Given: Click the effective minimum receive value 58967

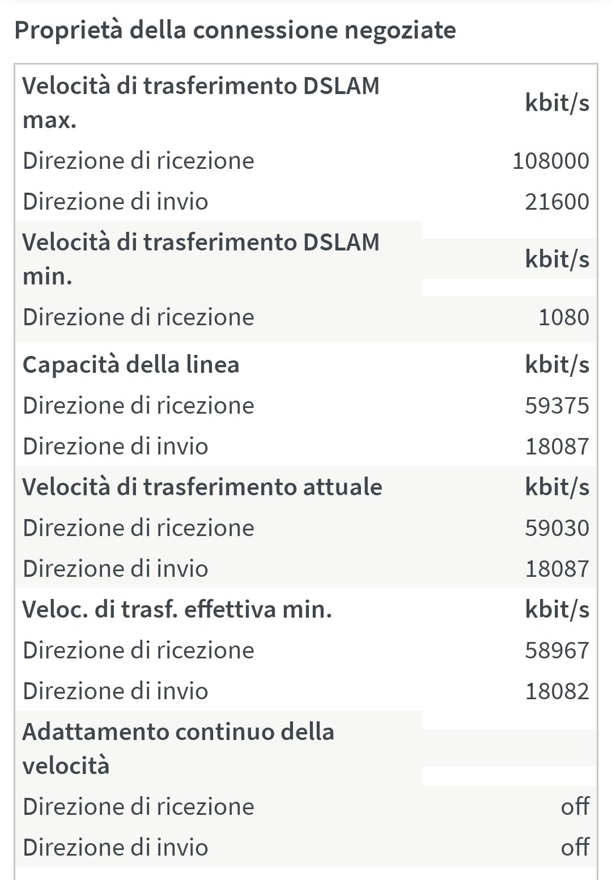Looking at the screenshot, I should point(557,651).
